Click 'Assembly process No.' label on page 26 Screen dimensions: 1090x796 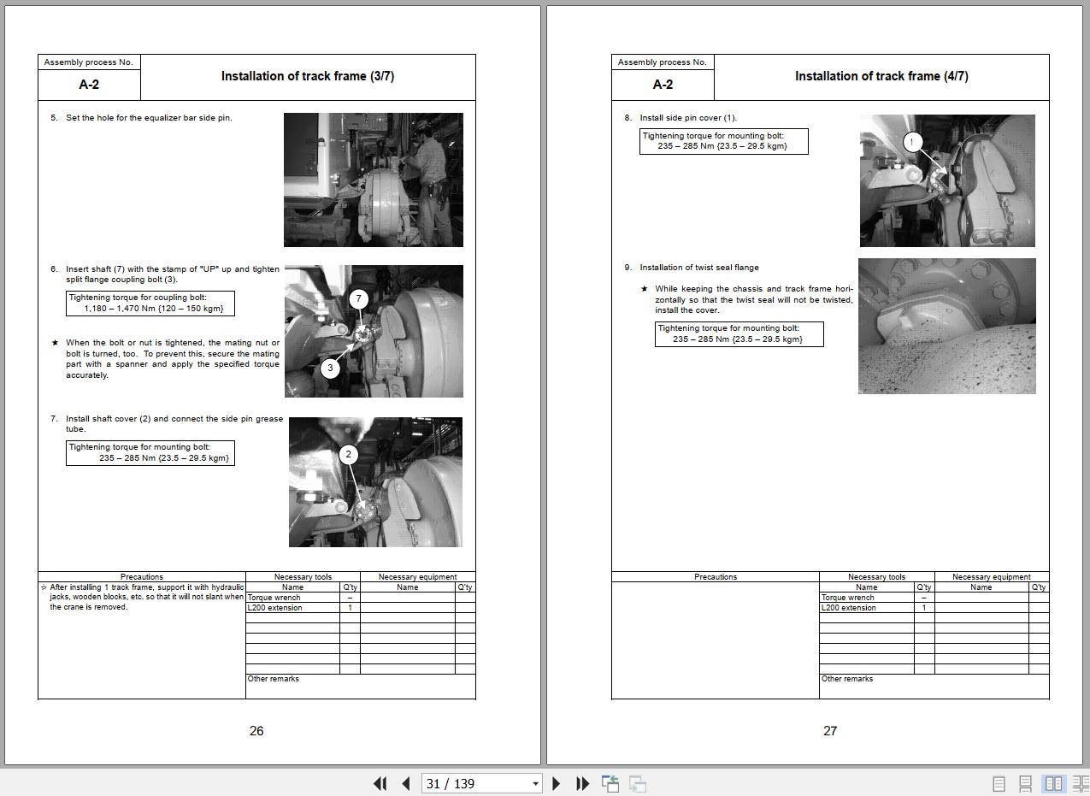[89, 62]
